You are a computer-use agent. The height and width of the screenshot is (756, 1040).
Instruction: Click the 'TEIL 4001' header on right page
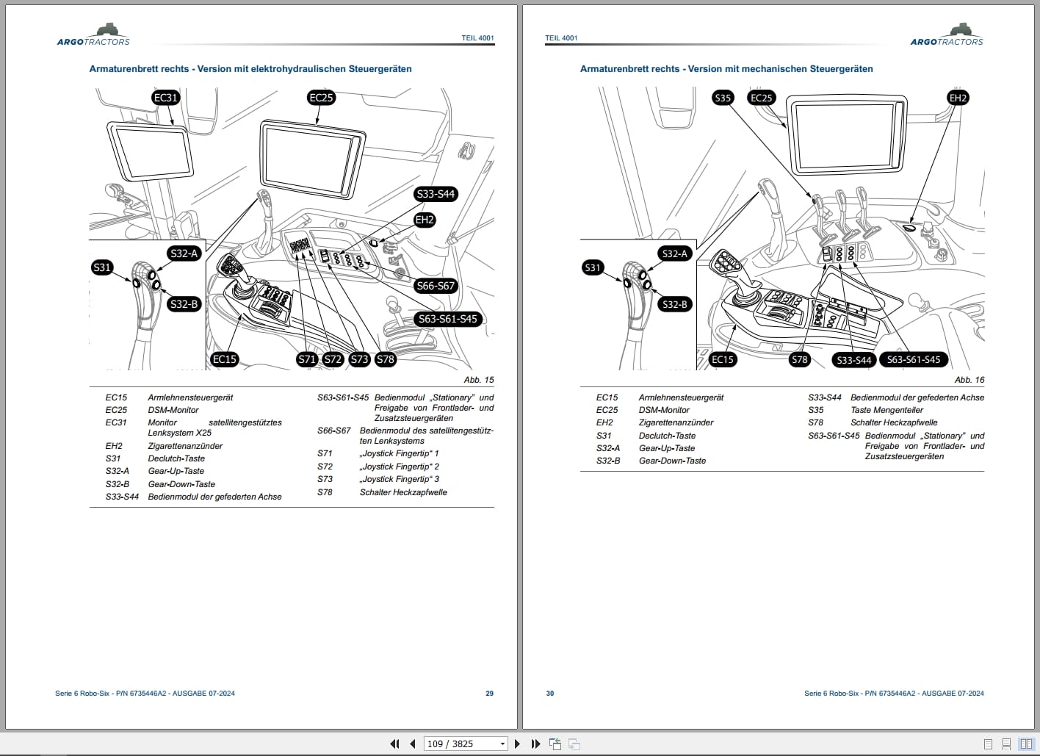click(x=561, y=38)
